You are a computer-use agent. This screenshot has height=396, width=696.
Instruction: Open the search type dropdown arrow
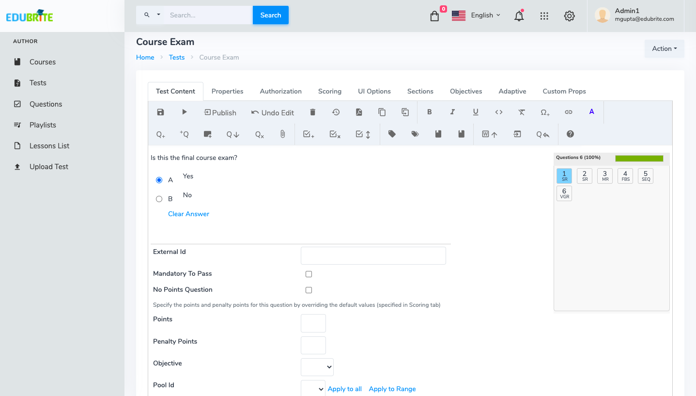pyautogui.click(x=158, y=15)
